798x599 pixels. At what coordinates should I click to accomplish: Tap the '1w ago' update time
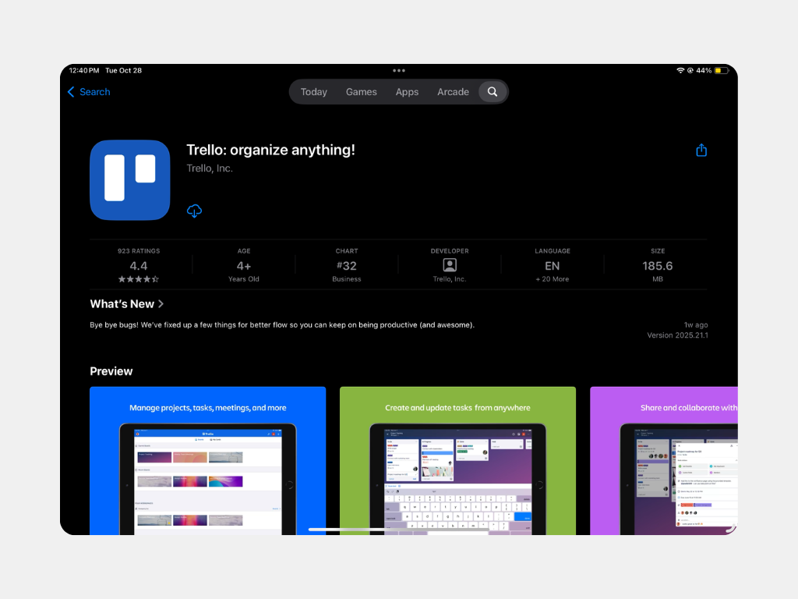696,324
